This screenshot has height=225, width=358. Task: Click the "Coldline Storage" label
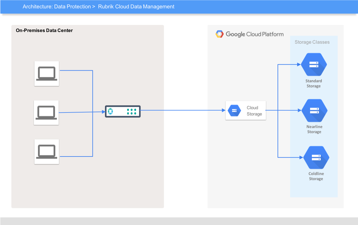point(316,176)
